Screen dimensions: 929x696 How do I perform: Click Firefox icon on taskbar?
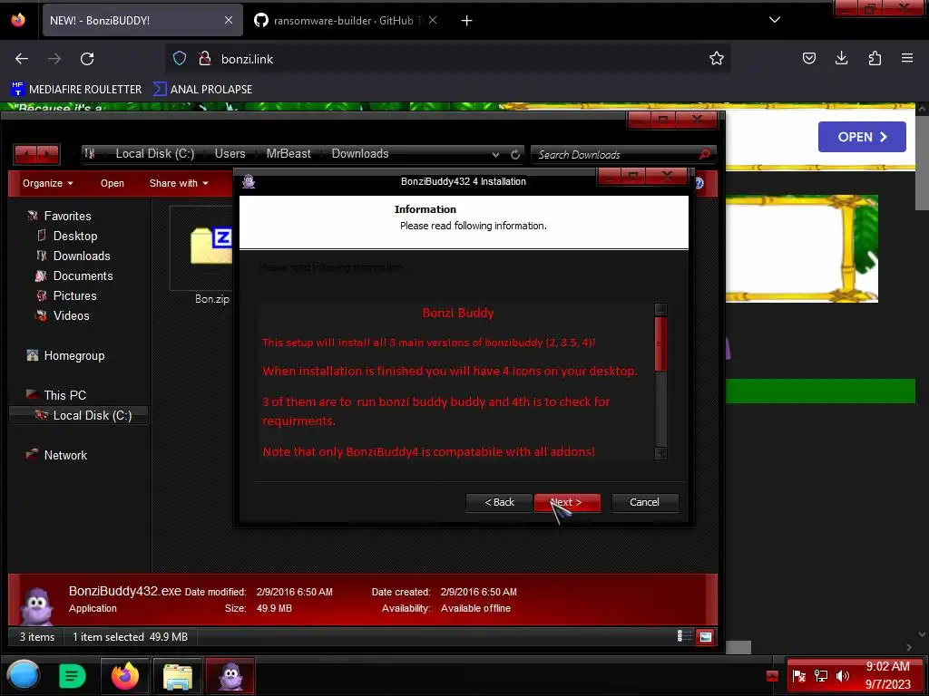click(x=125, y=676)
